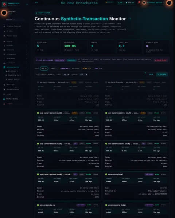Click the Pause auto-refresh button
Image resolution: width=175 pixels, height=218 pixels.
click(x=151, y=74)
